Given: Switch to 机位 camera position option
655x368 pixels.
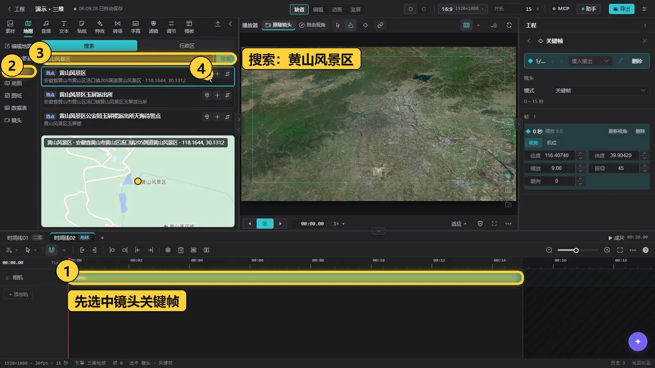Looking at the screenshot, I should click(552, 143).
